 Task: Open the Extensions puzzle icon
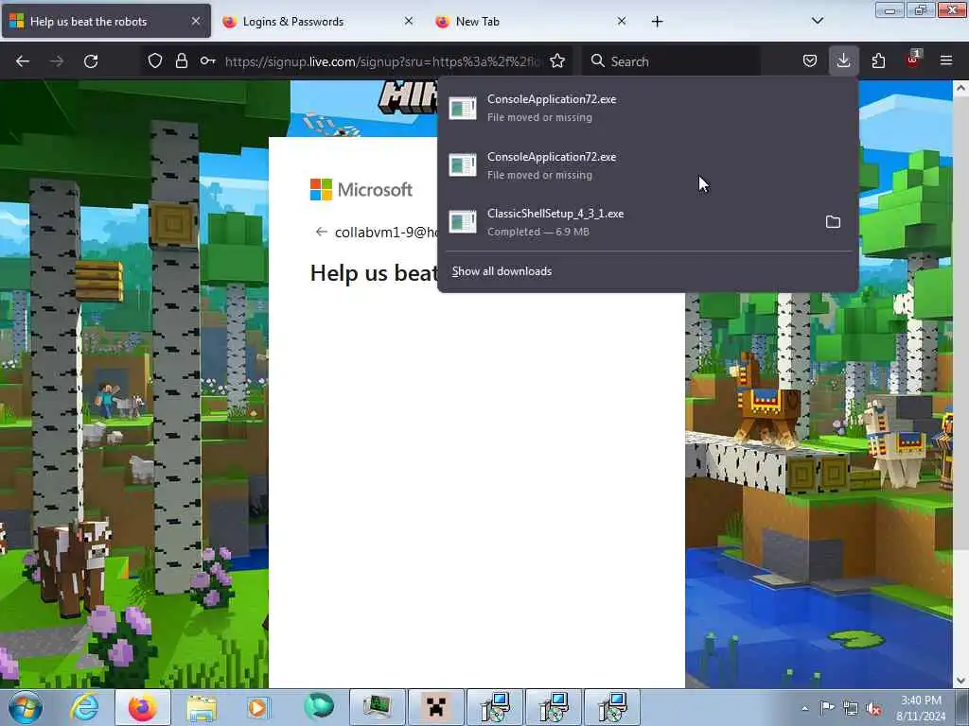(878, 60)
